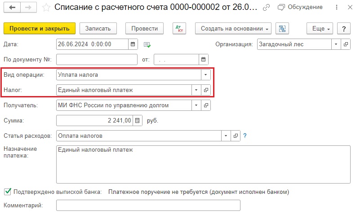
Task: Click the Получатель field with МИ ФНС России
Action: tap(124, 105)
